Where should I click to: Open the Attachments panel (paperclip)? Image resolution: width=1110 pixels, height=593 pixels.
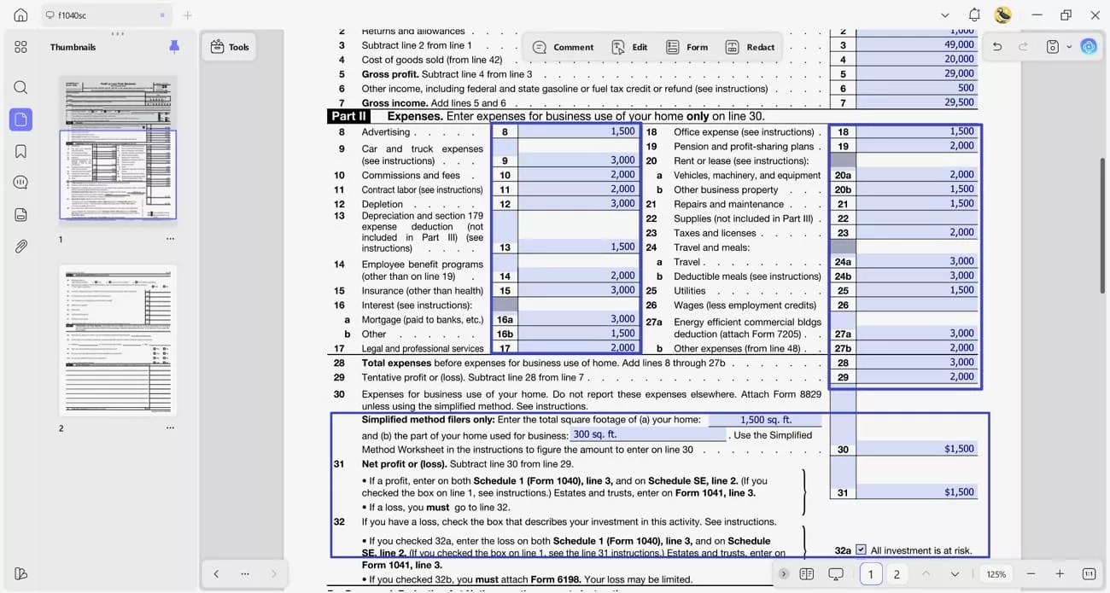[x=20, y=247]
